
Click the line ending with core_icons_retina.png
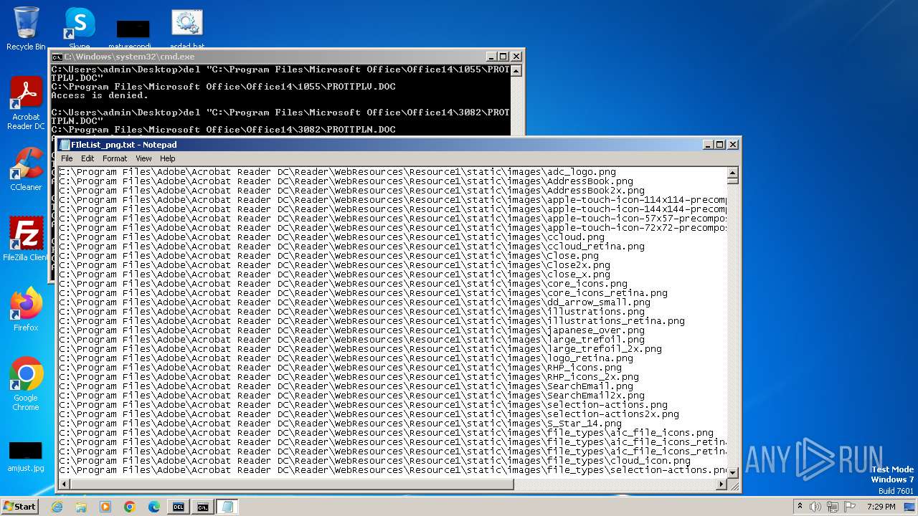(x=363, y=293)
